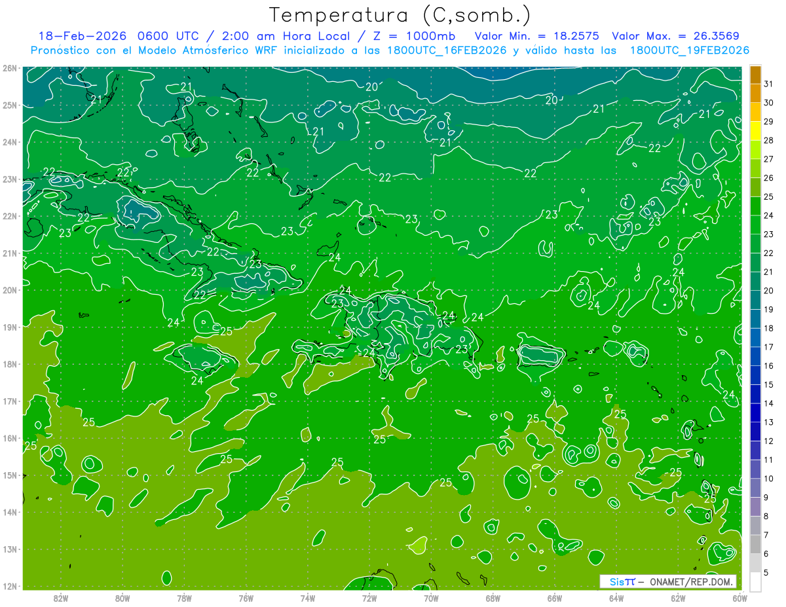786x607 pixels.
Task: Click the colorbar swatch between 25 and 26
Action: point(755,187)
